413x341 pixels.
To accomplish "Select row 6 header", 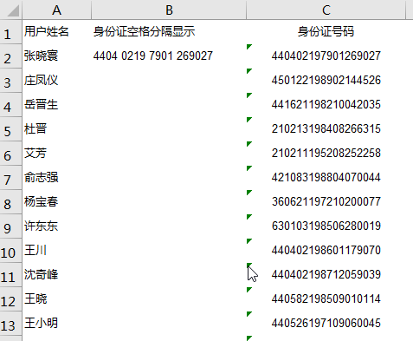I will [10, 154].
